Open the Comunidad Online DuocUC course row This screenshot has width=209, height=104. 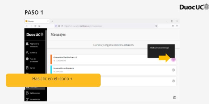113,59
